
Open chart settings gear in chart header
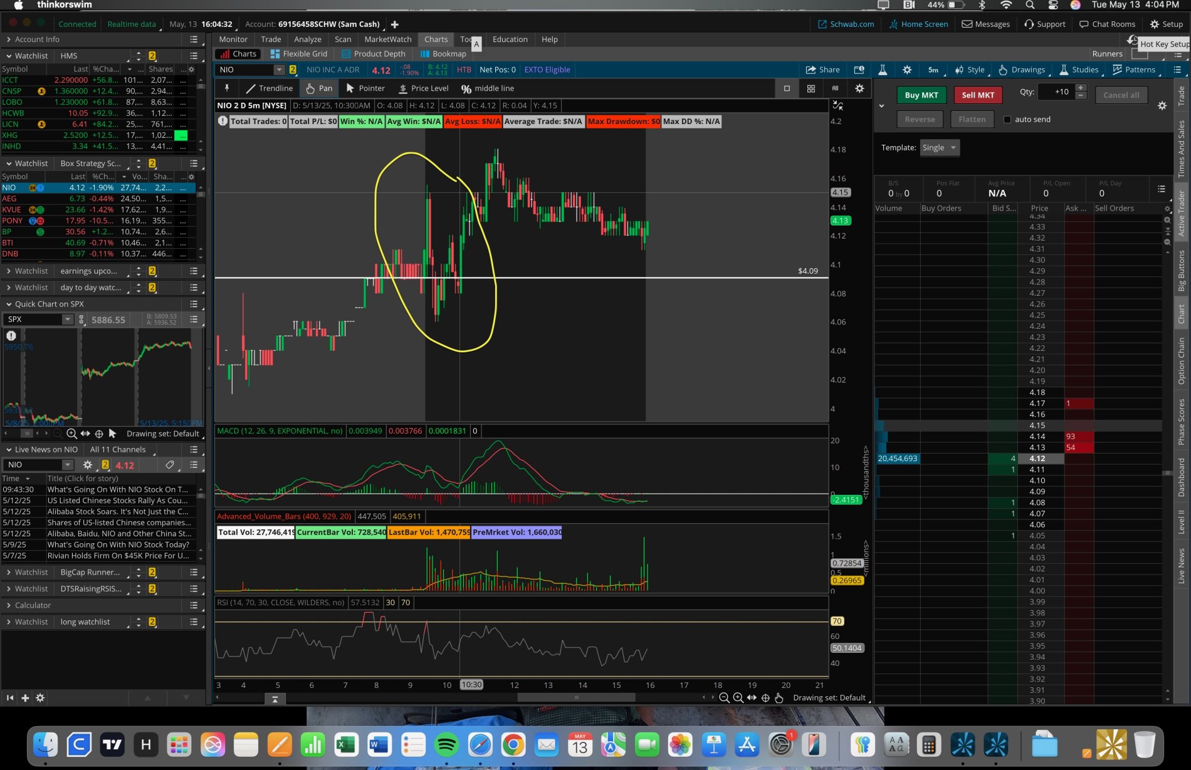pos(906,70)
